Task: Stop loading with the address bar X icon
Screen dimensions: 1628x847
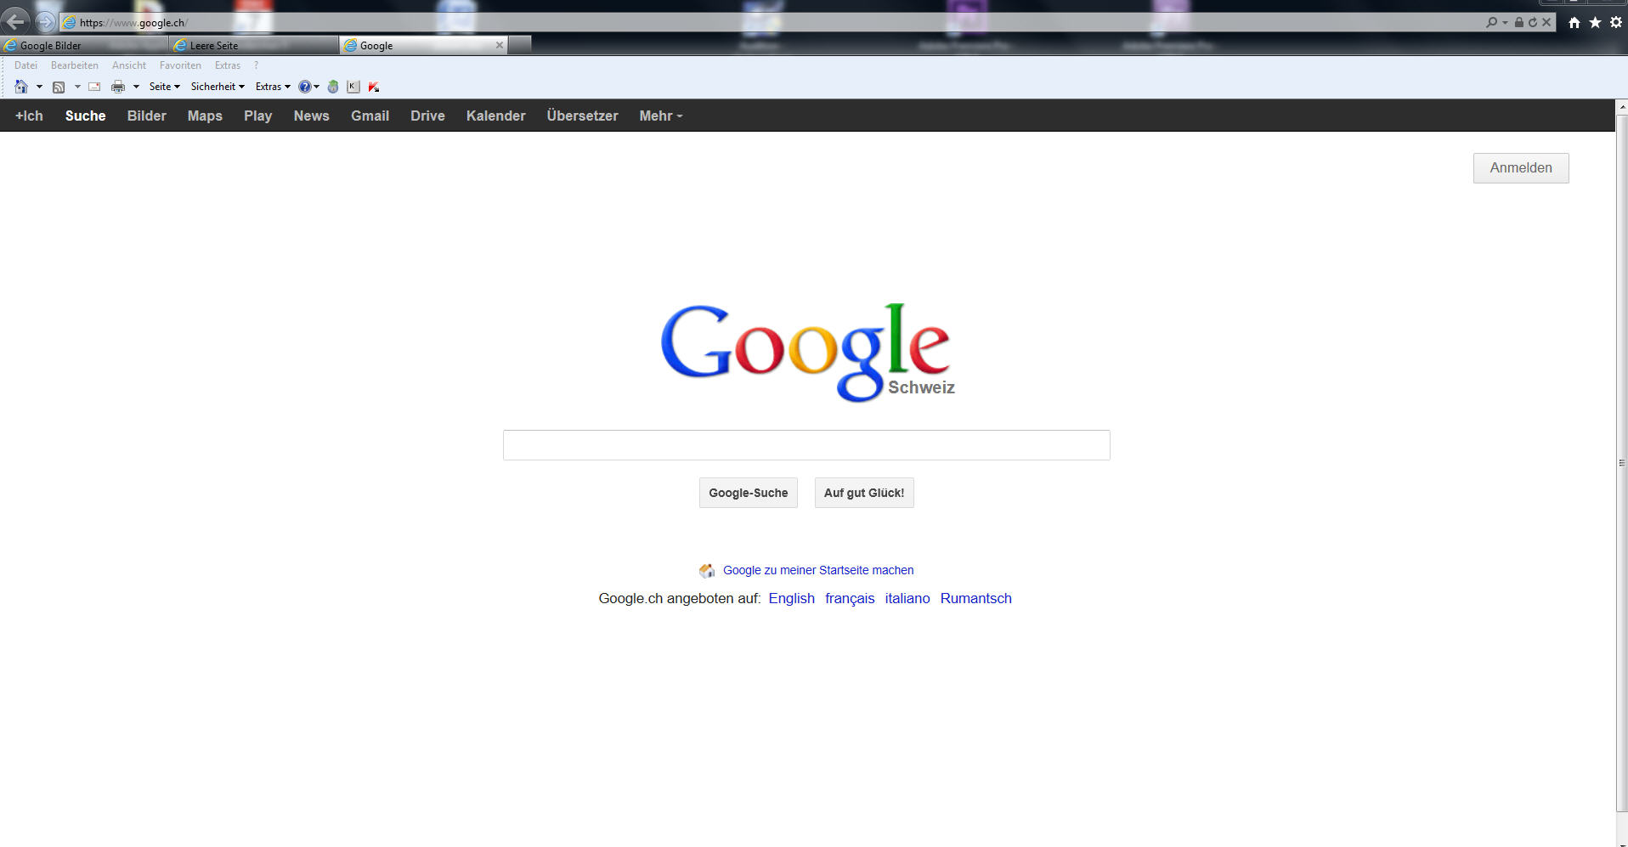Action: coord(1546,23)
